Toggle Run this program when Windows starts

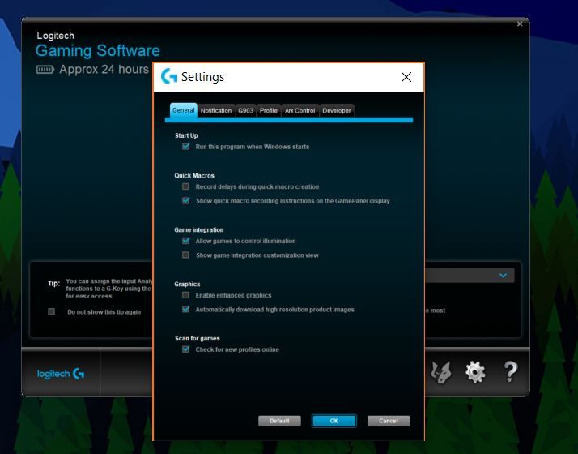pyautogui.click(x=186, y=147)
